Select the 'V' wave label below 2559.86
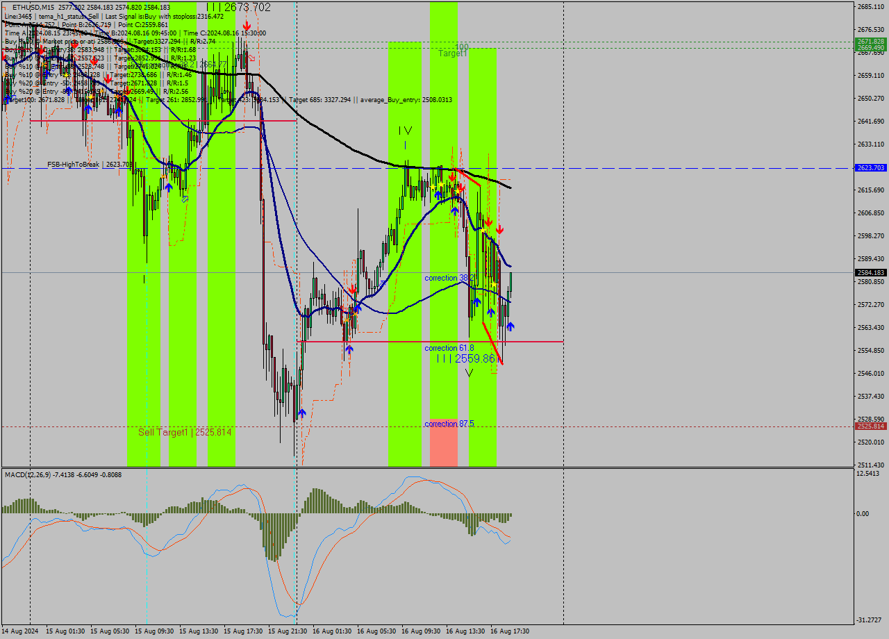 coord(469,374)
